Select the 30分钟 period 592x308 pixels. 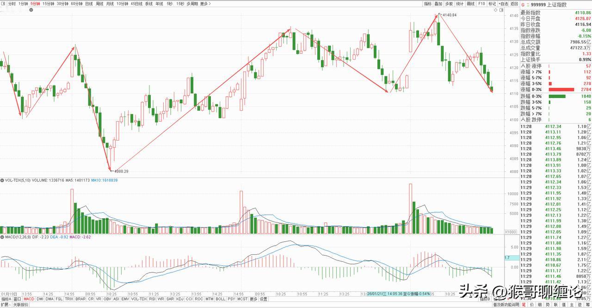click(x=62, y=3)
